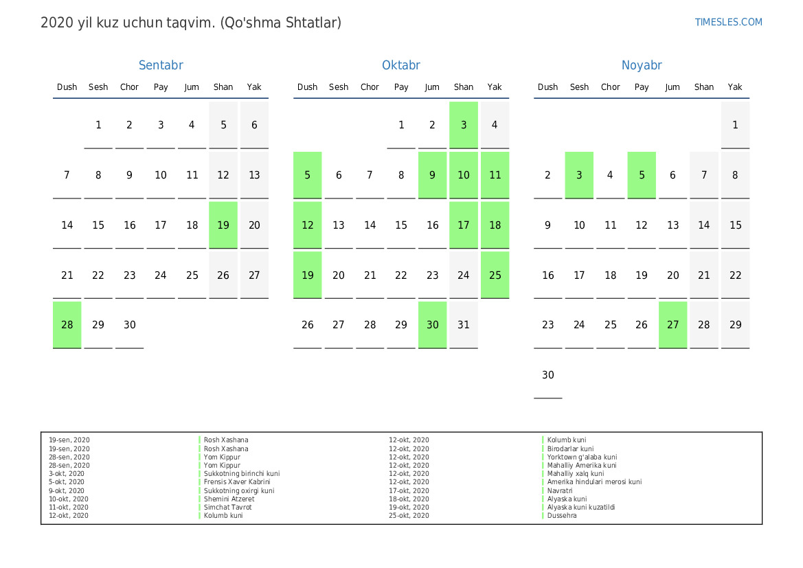Image resolution: width=803 pixels, height=568 pixels.
Task: Select November 27 highlighted Friday
Action: pyautogui.click(x=672, y=324)
